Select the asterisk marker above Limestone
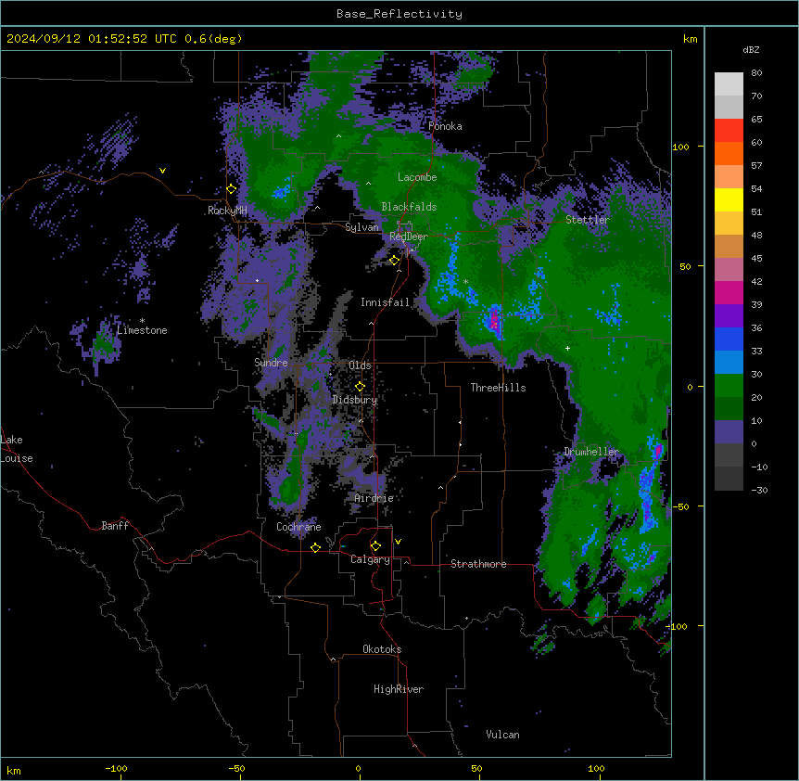 142,321
